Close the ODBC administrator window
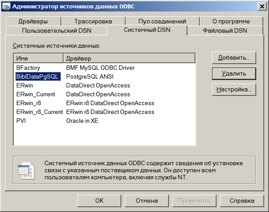This screenshot has width=269, height=212. coord(261,6)
